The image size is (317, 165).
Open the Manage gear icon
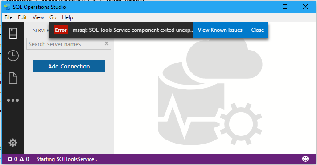pos(13,143)
